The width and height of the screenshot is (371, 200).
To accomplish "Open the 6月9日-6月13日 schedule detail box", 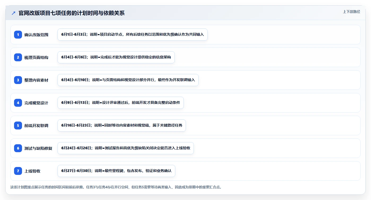I will (x=121, y=103).
